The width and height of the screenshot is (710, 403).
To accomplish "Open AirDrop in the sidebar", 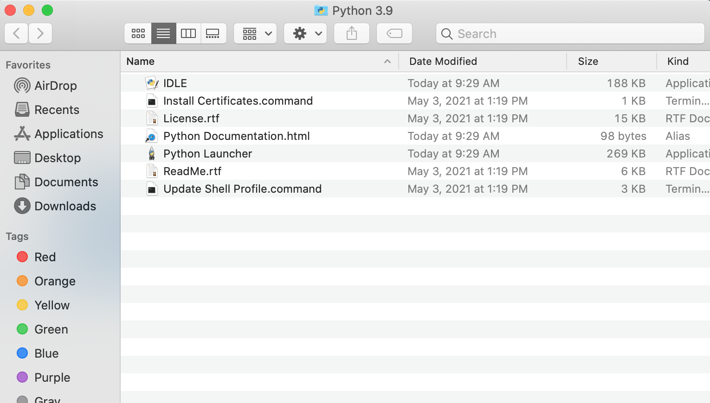I will [45, 86].
